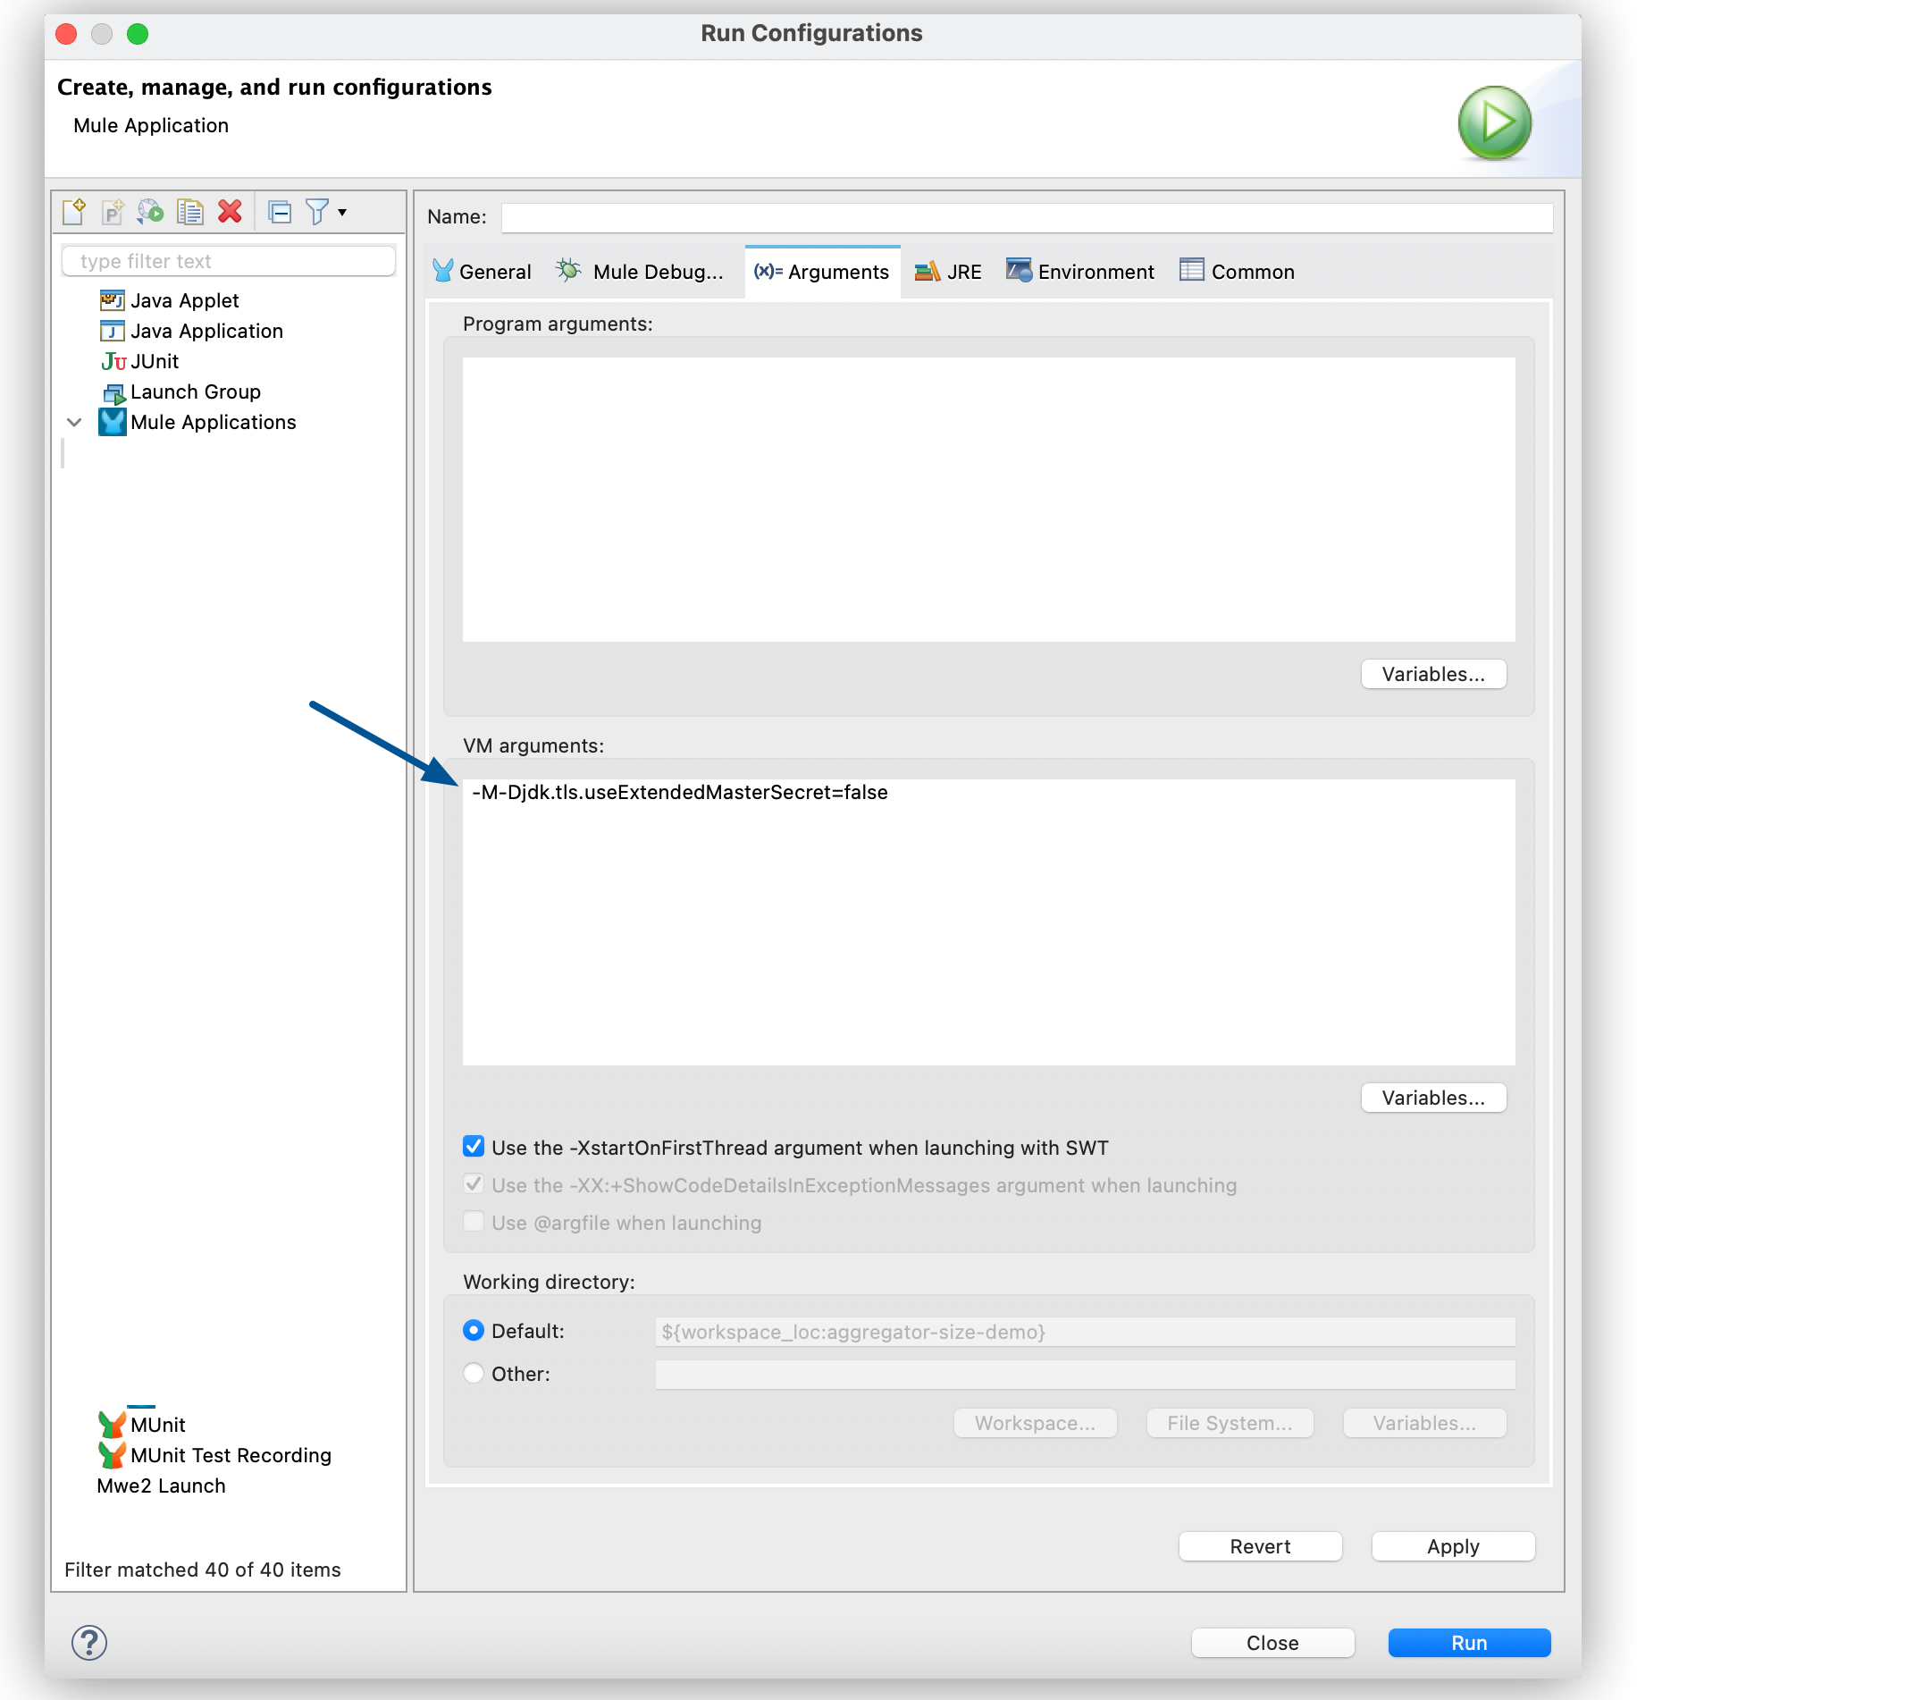Viewport: 1914px width, 1700px height.
Task: Expand the Launch Group tree item
Action: (x=195, y=391)
